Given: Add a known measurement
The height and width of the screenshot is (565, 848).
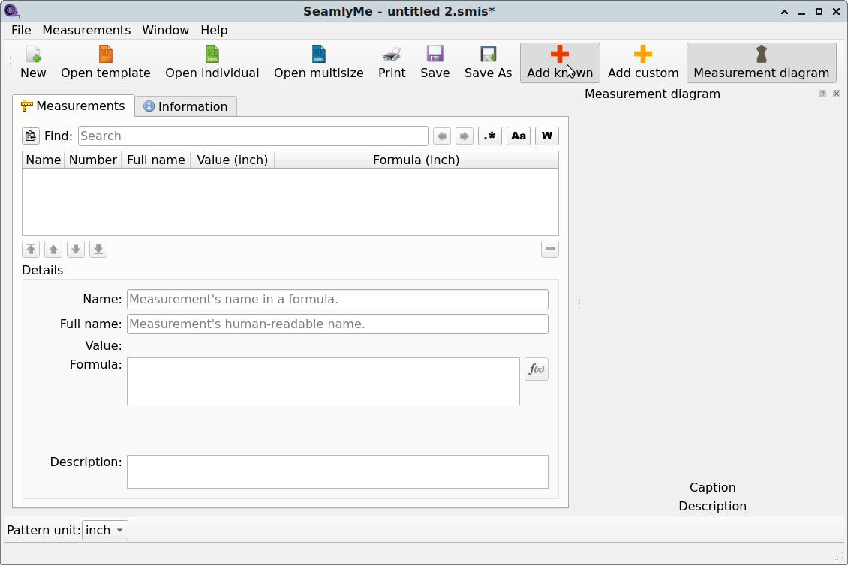Looking at the screenshot, I should pyautogui.click(x=560, y=63).
